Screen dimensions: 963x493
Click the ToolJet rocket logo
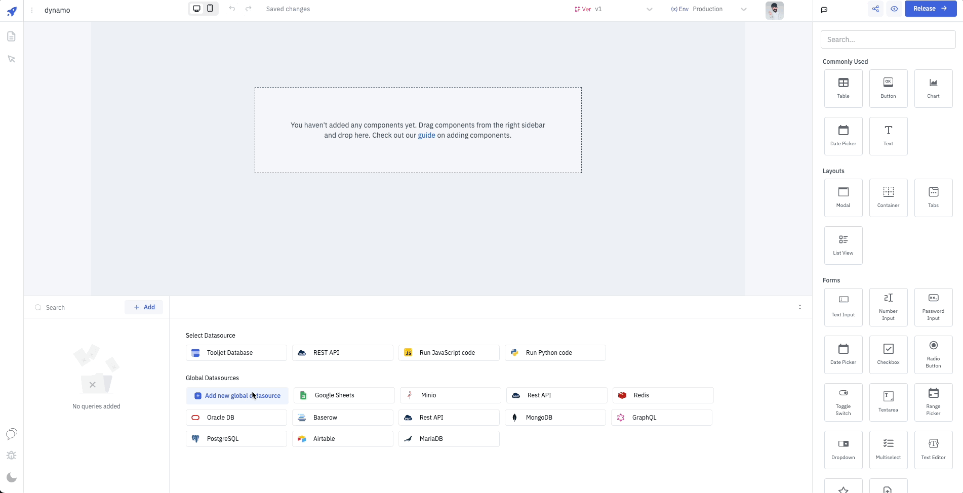[12, 11]
